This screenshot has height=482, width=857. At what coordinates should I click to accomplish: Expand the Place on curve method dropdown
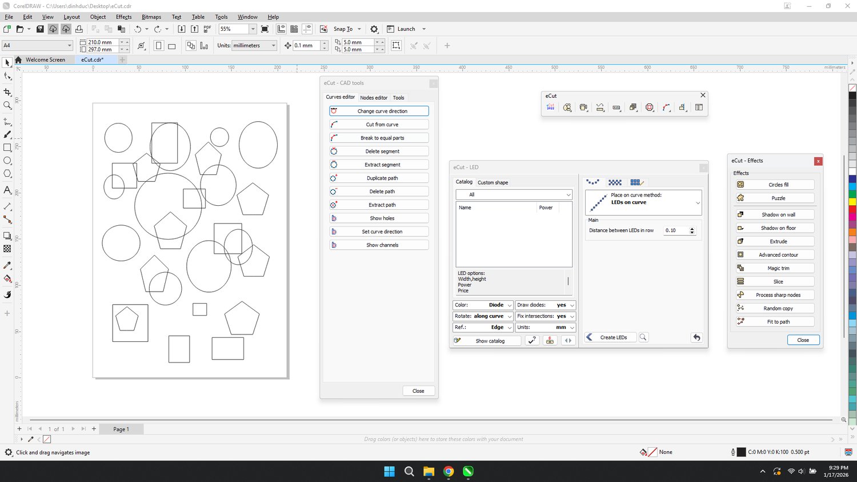coord(698,203)
